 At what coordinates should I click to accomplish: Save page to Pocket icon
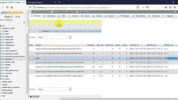pyautogui.click(x=147, y=7)
